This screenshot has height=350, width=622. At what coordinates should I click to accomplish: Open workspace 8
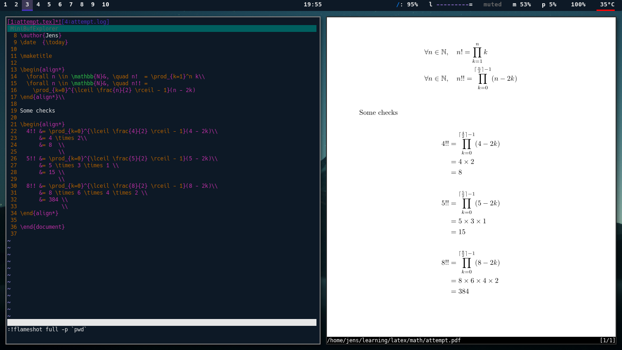pos(82,5)
